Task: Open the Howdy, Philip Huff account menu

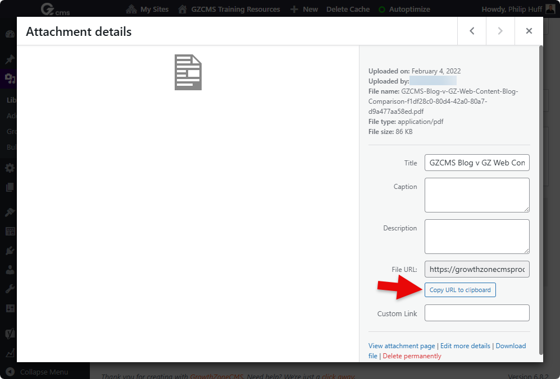Action: click(512, 9)
